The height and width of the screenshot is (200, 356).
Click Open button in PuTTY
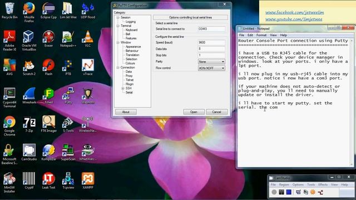click(x=194, y=112)
